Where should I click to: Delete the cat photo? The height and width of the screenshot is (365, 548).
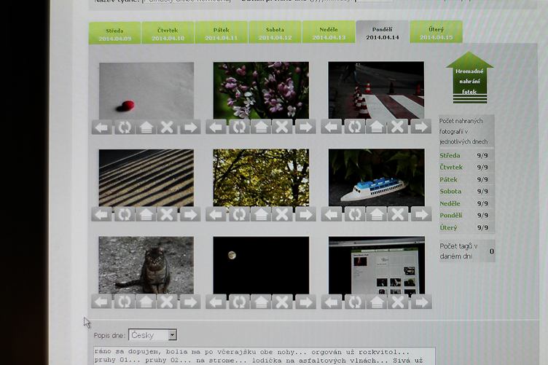tap(167, 302)
